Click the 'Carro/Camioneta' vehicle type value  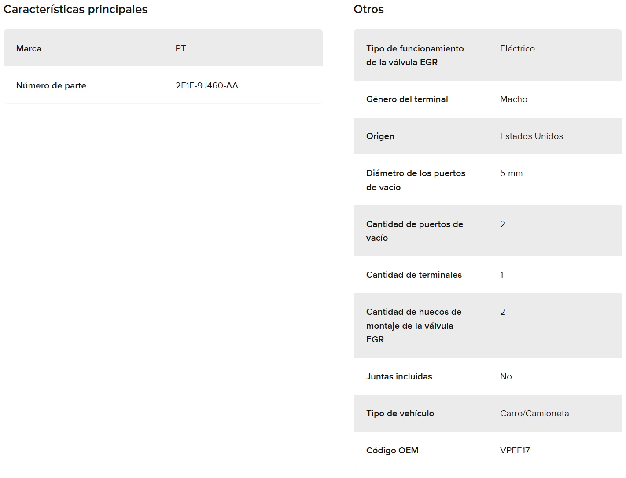tap(534, 413)
